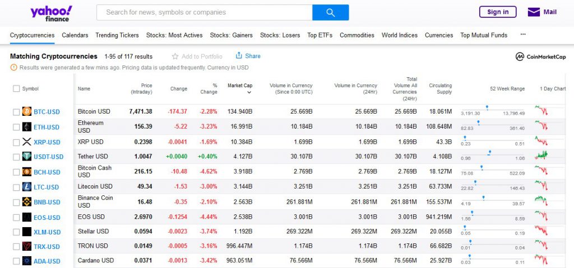574x268 pixels.
Task: Click the BNB-USD 52 week range marker
Action: (x=484, y=198)
